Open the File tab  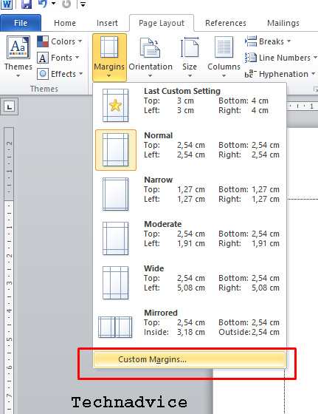click(x=21, y=23)
